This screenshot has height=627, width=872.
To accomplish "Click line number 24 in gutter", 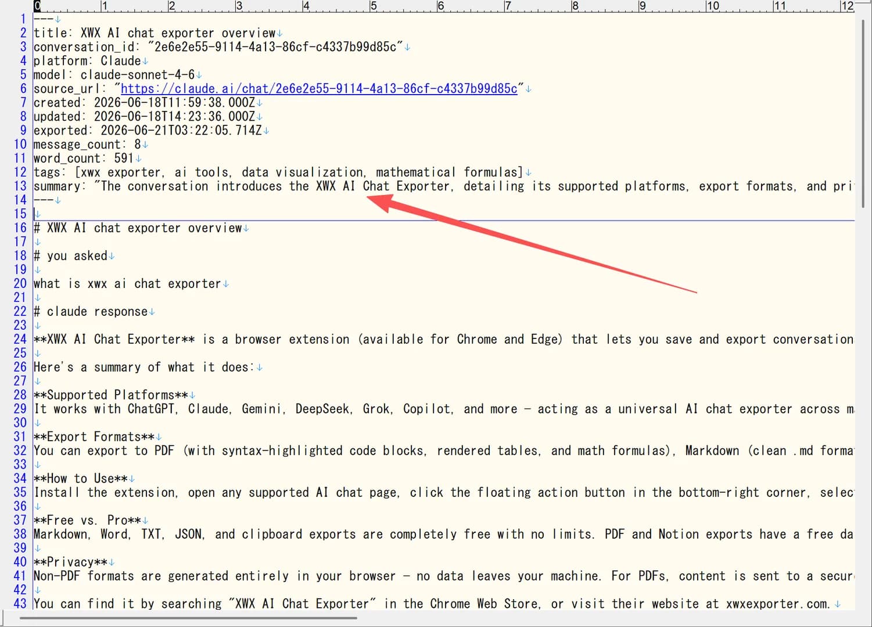I will (20, 340).
